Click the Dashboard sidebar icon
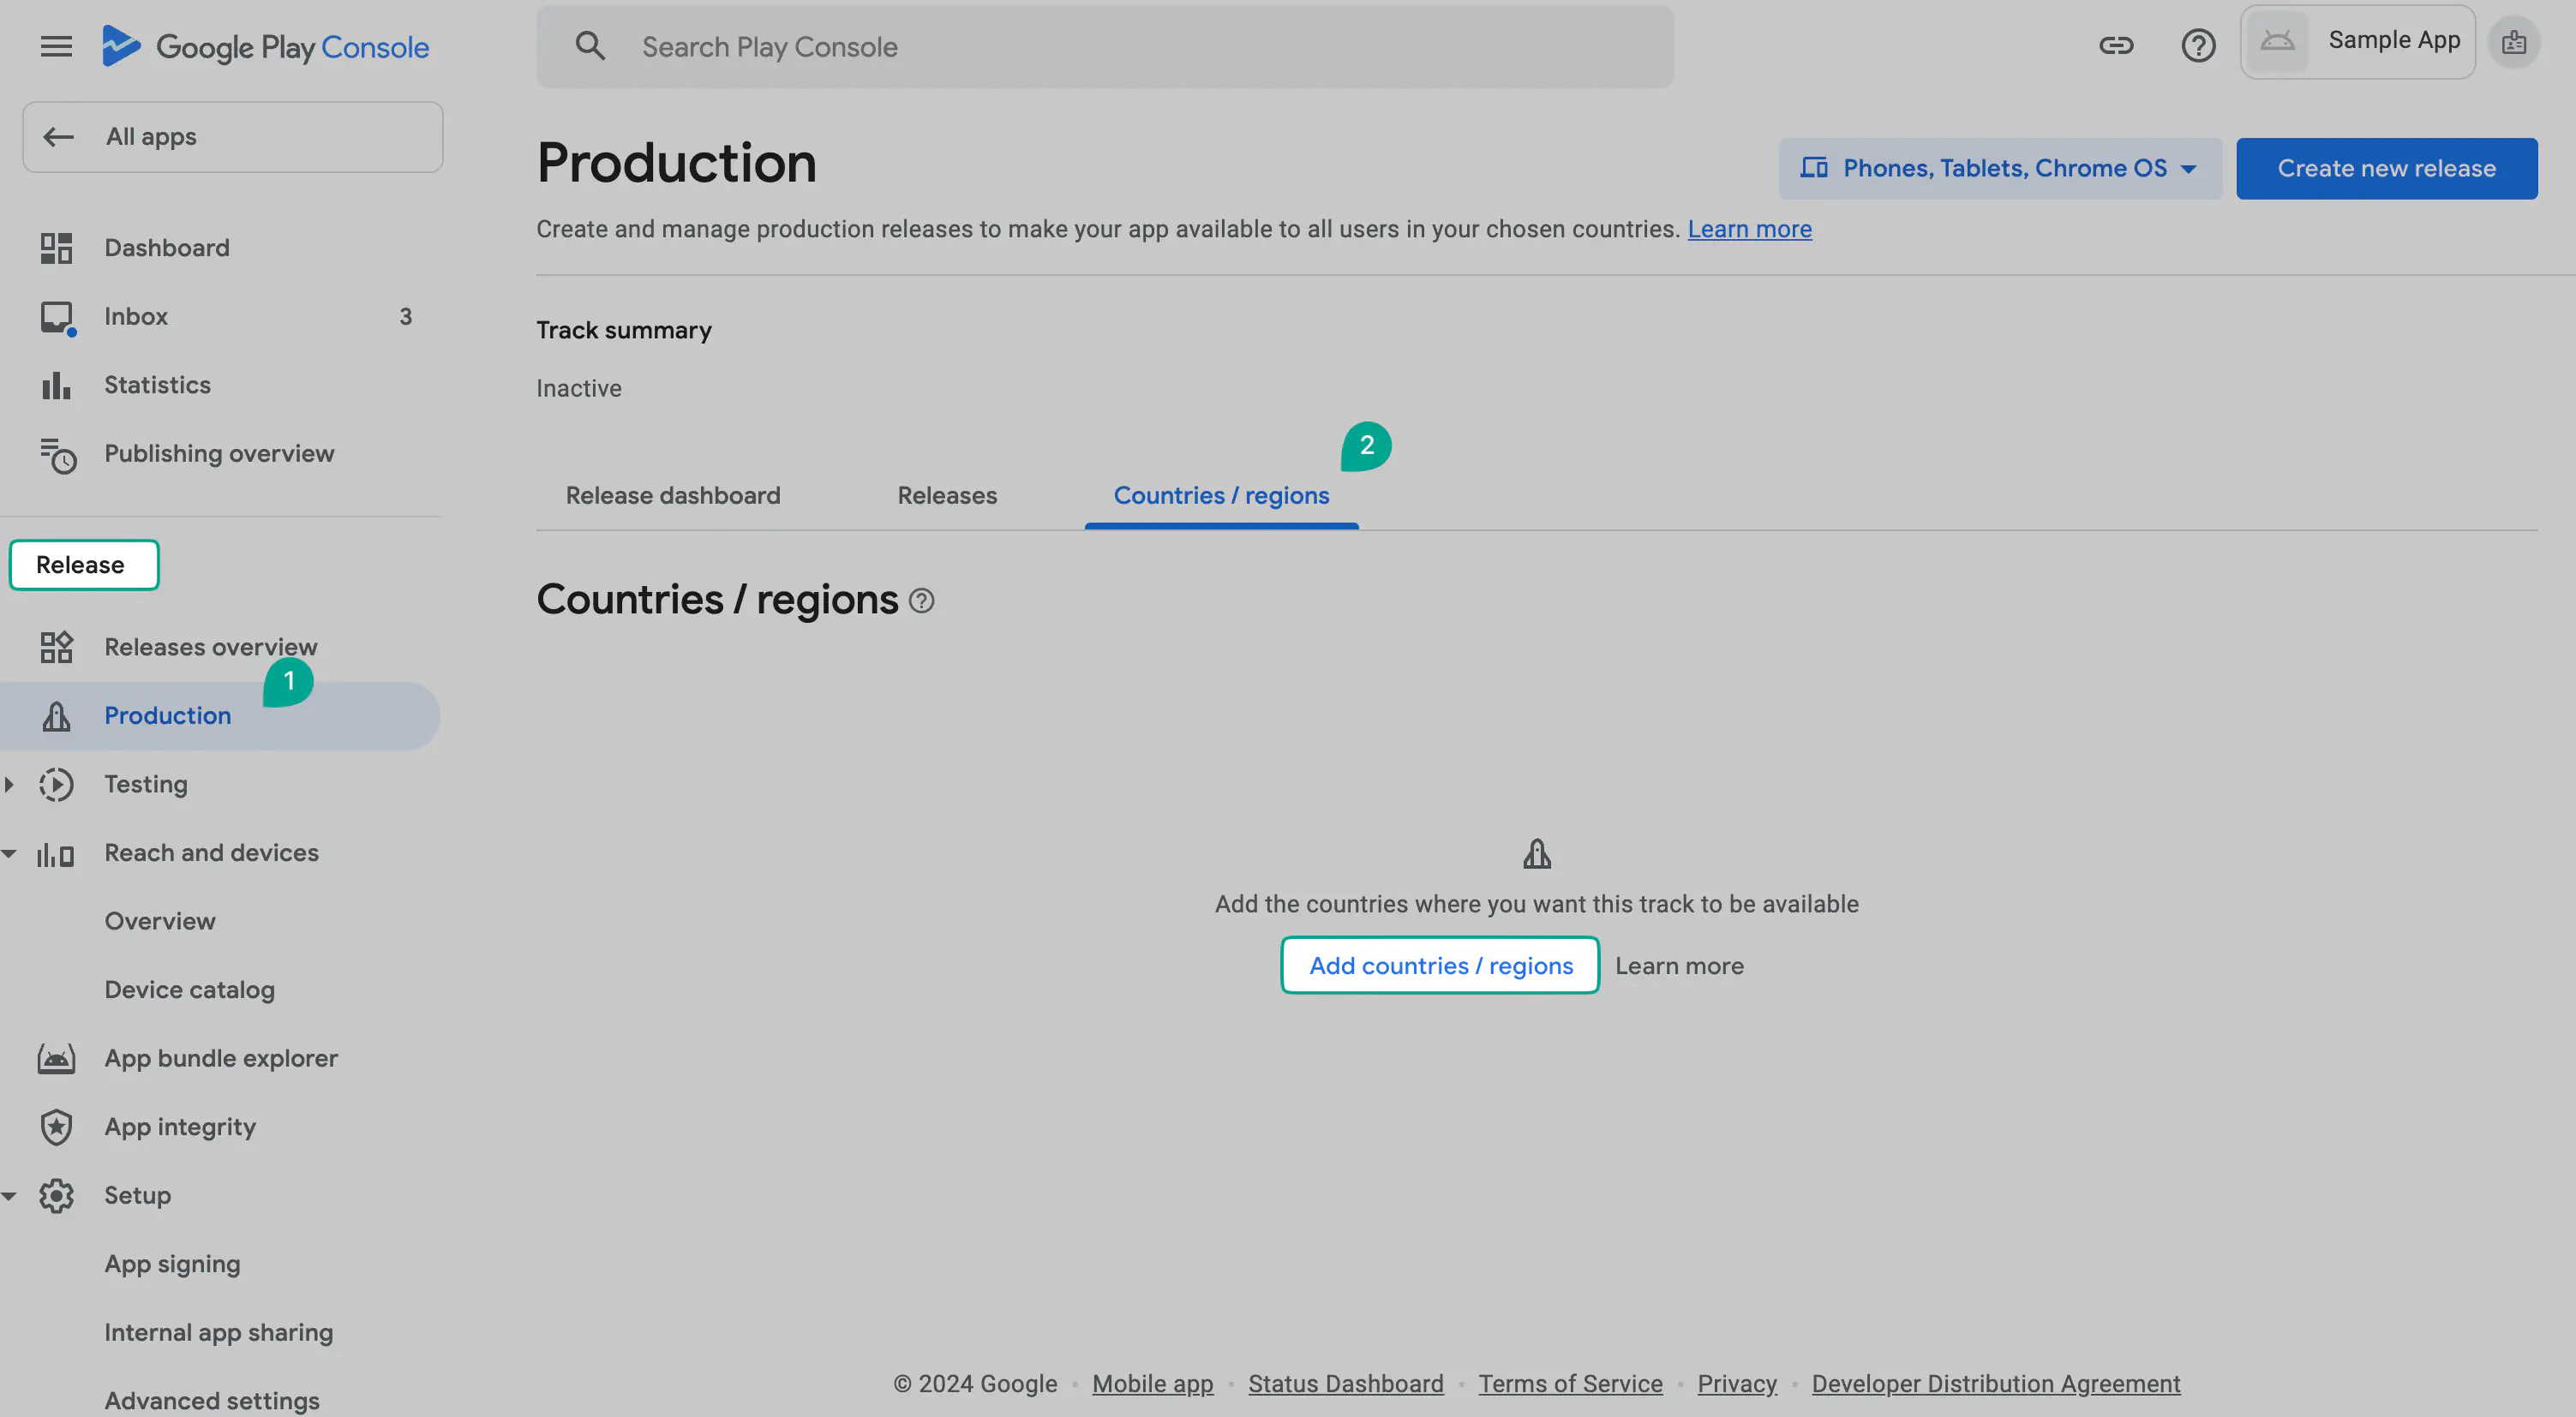This screenshot has width=2576, height=1417. (56, 248)
